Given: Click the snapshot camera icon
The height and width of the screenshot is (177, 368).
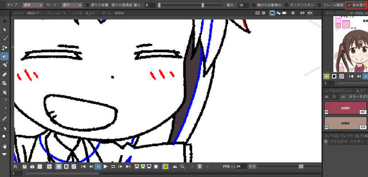Looking at the screenshot, I should [32, 166].
